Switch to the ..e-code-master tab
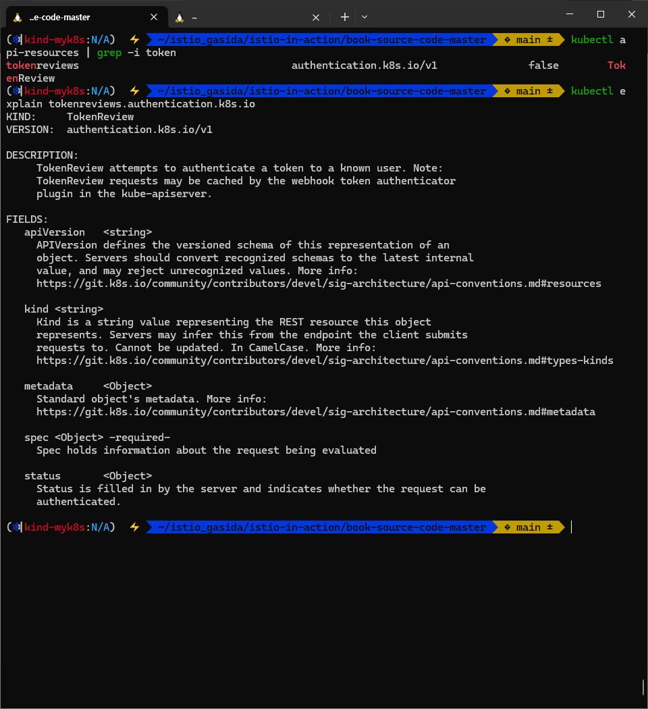 coord(87,17)
